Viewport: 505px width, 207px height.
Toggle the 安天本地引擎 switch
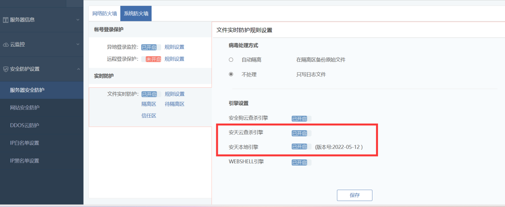pos(301,147)
